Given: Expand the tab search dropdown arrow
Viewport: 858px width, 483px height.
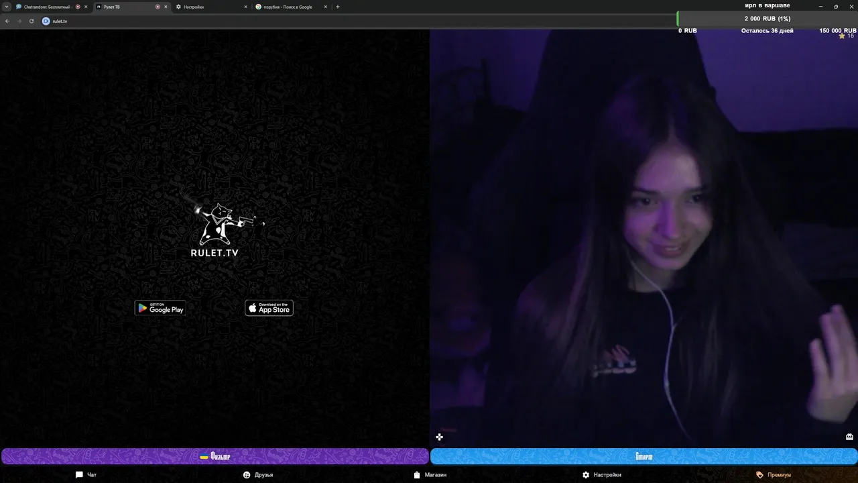Looking at the screenshot, I should point(7,7).
